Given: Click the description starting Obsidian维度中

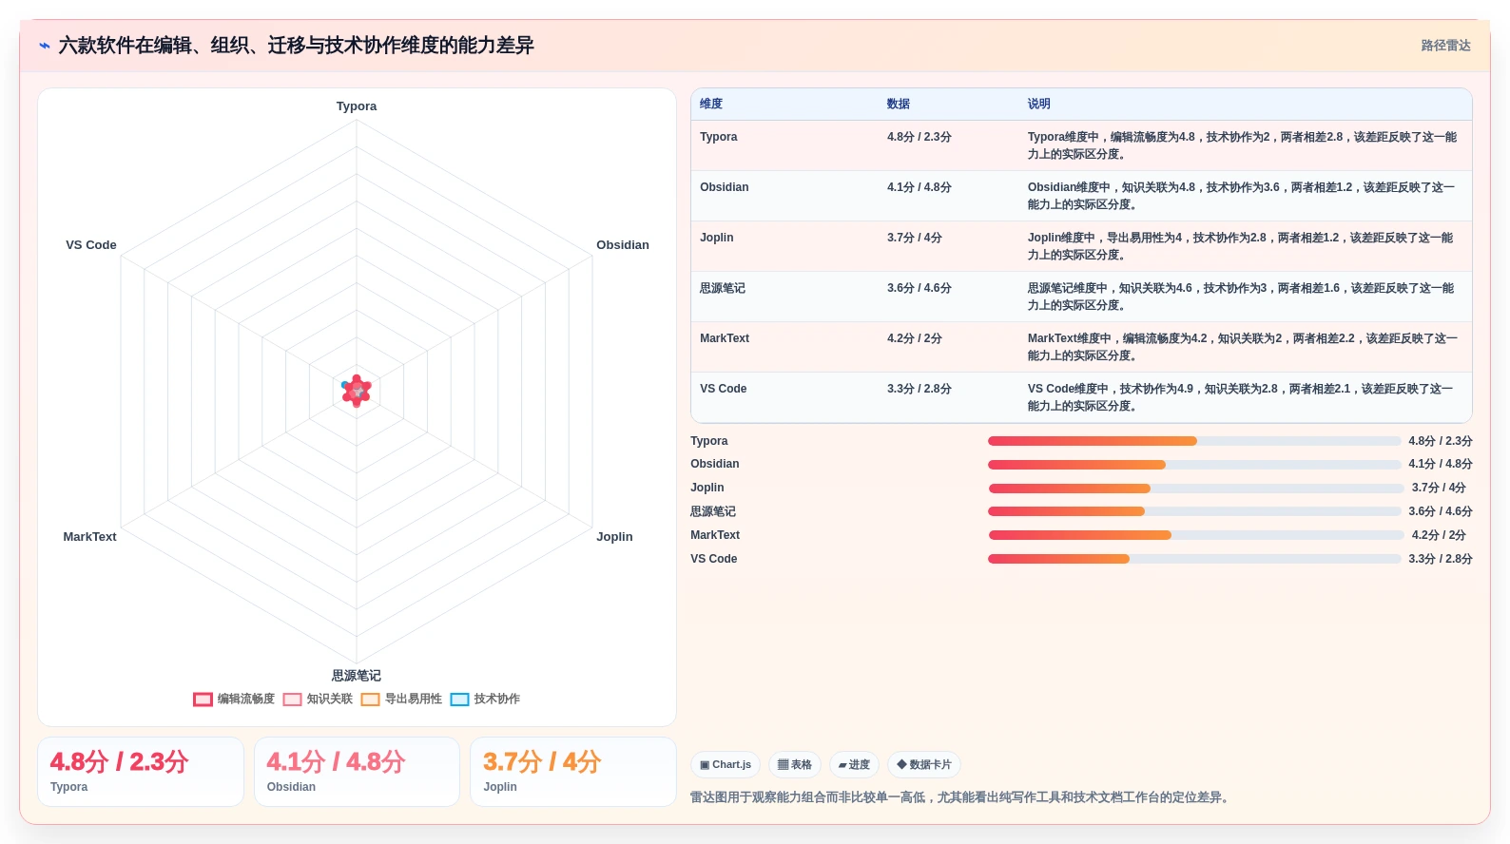Looking at the screenshot, I should tap(1242, 196).
